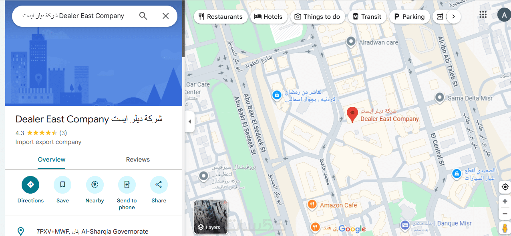Image resolution: width=511 pixels, height=236 pixels.
Task: Open Street View pegman
Action: tap(505, 228)
